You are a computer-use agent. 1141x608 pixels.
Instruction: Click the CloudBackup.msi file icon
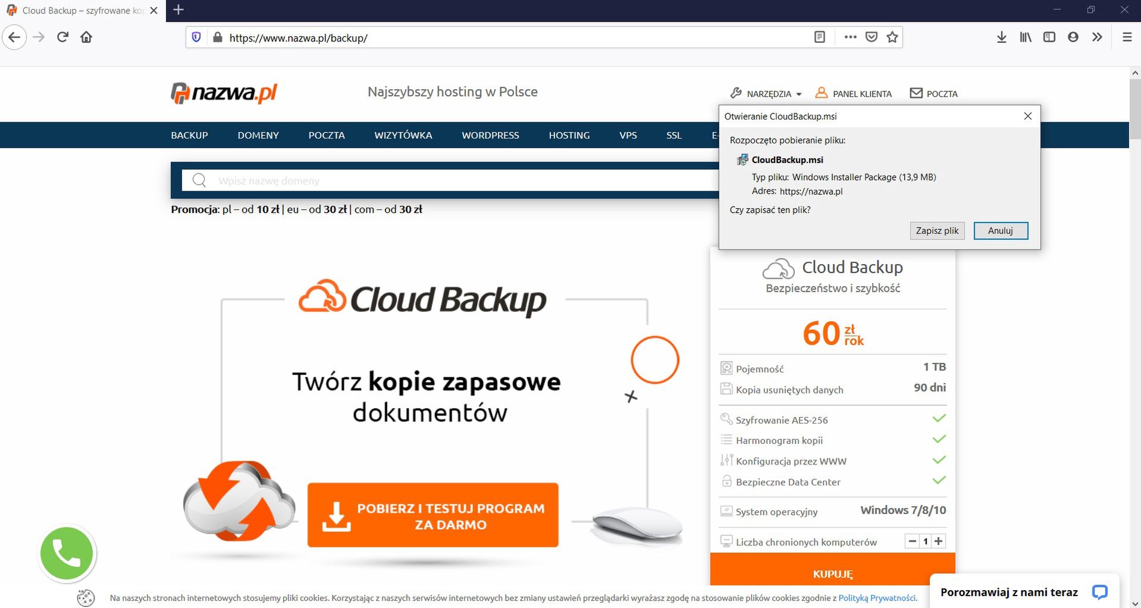tap(742, 159)
